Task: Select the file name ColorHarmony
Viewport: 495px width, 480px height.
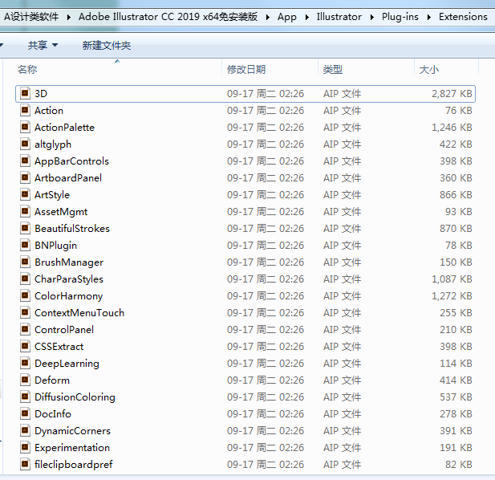Action: point(68,296)
